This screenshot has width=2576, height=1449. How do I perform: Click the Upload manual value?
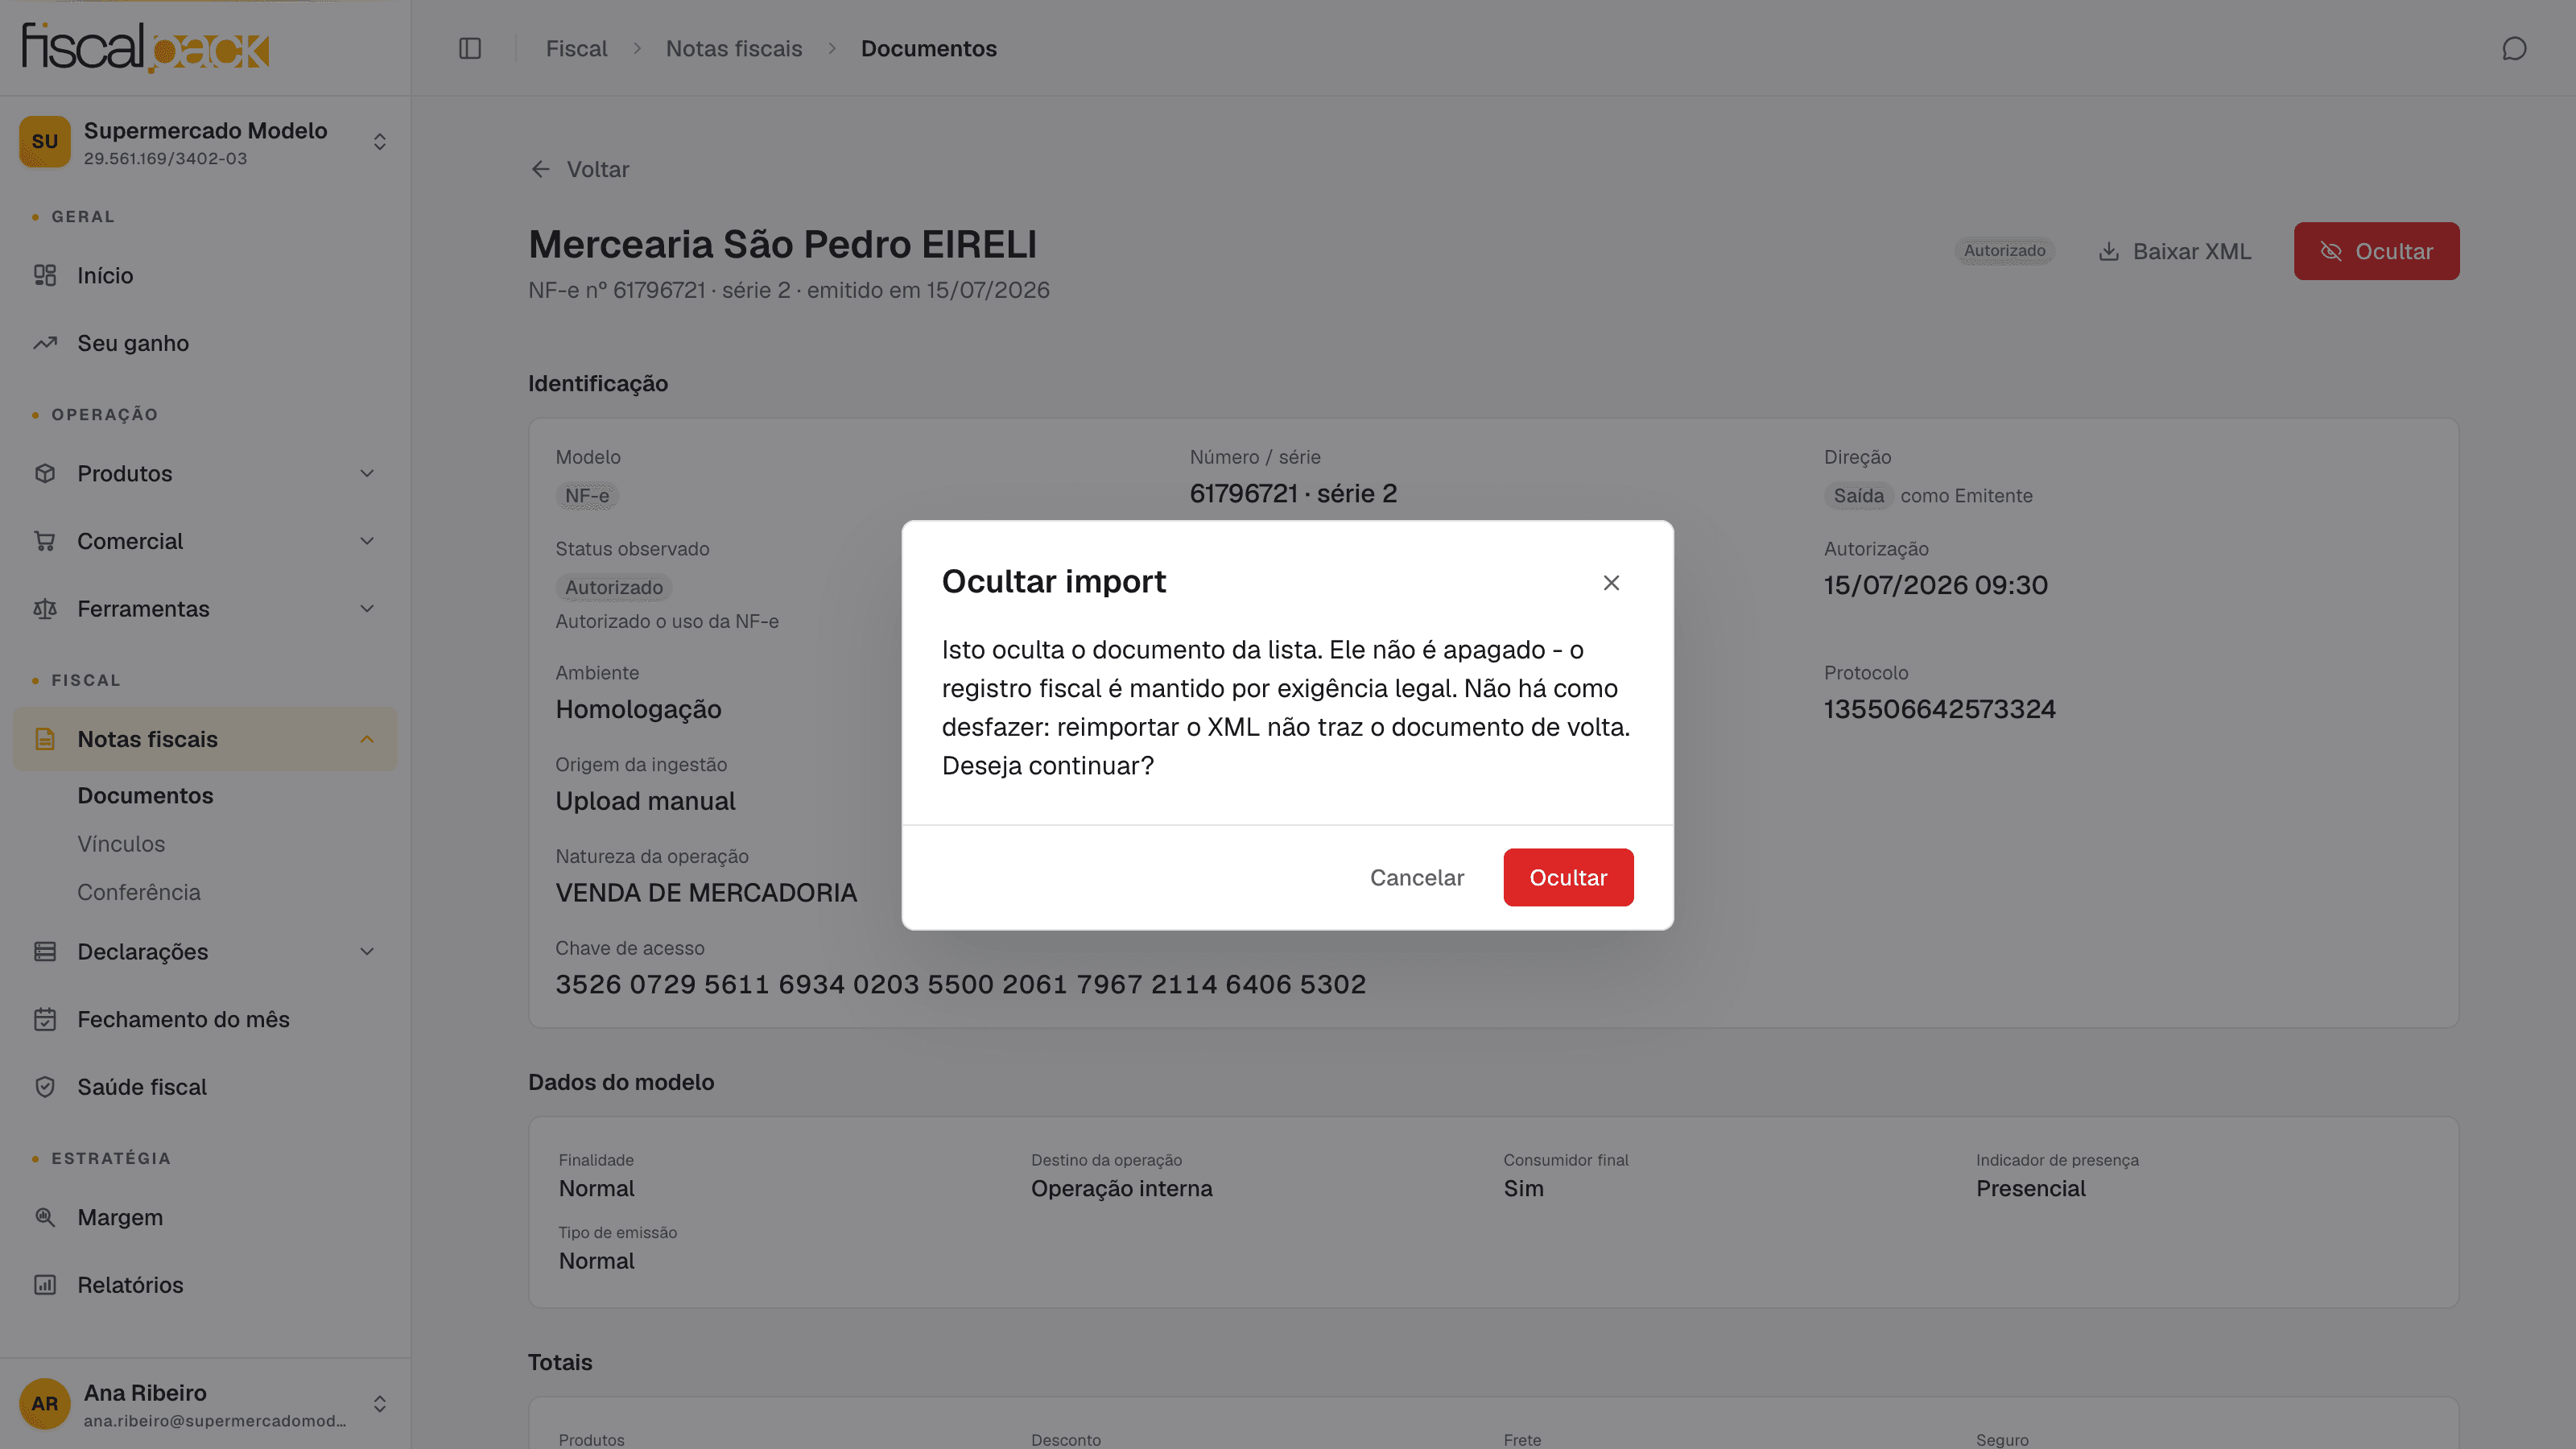pos(645,801)
